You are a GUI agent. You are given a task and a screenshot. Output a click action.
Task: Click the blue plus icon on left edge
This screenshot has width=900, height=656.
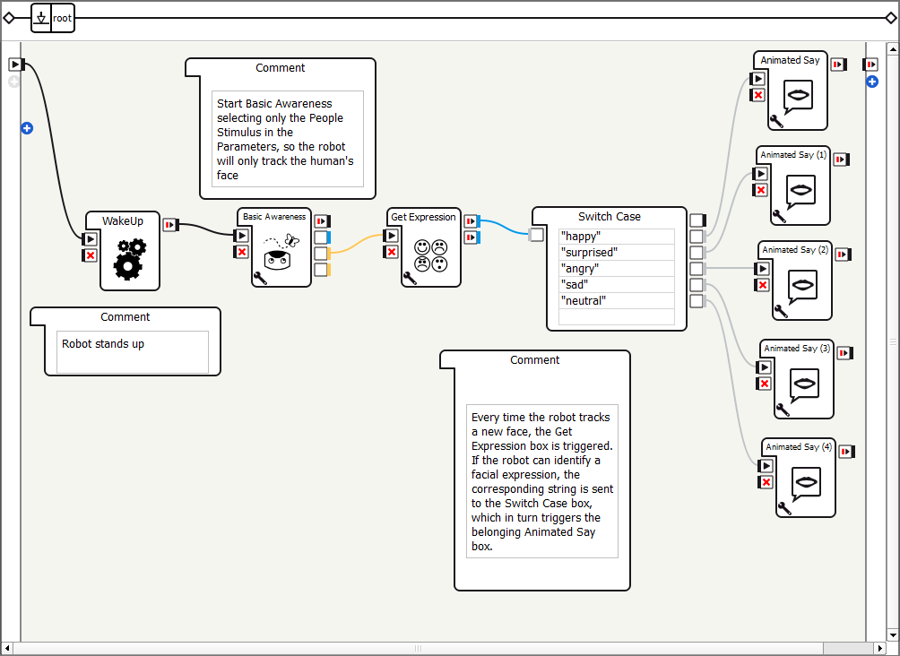coord(27,129)
